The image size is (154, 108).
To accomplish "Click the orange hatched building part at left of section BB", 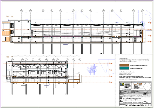I will coord(6,33).
